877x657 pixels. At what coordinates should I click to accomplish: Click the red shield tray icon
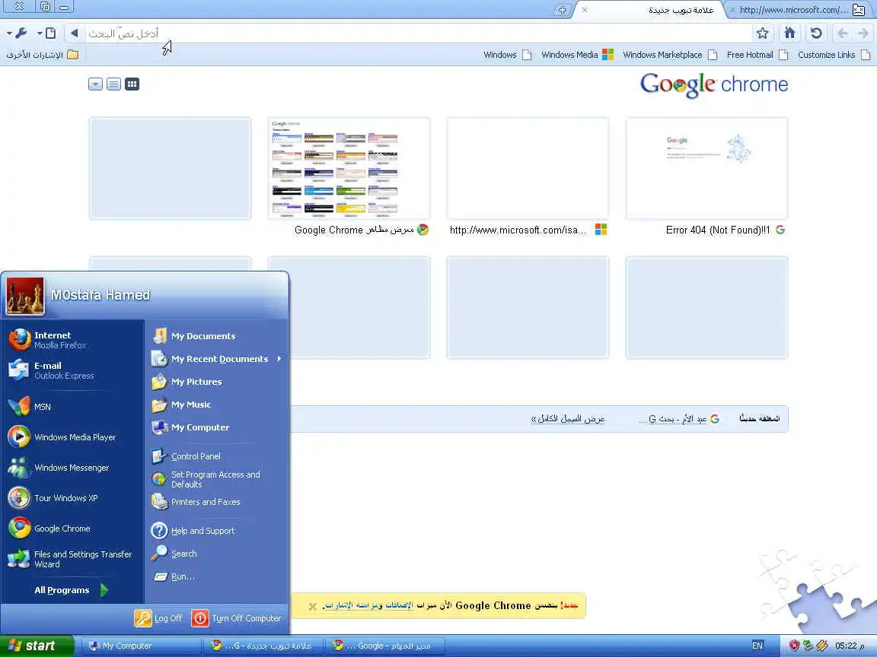[x=794, y=646]
